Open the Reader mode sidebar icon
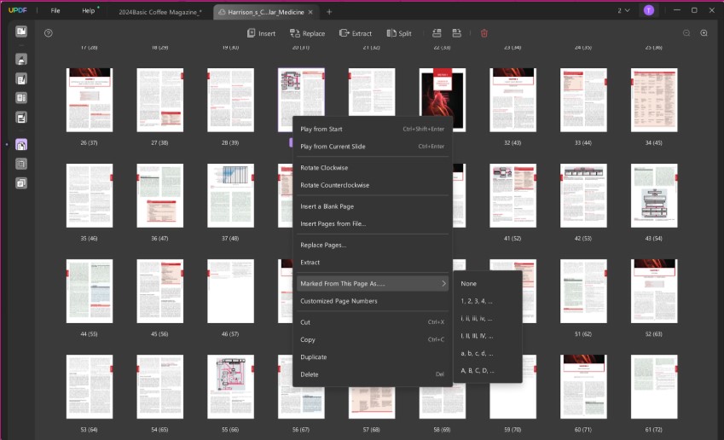The image size is (724, 440). click(x=21, y=32)
